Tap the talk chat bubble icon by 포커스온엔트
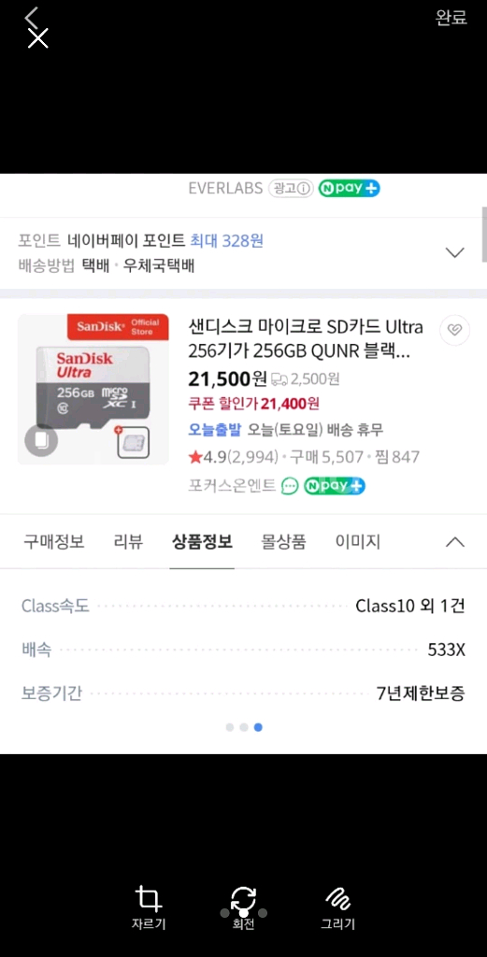 (290, 486)
